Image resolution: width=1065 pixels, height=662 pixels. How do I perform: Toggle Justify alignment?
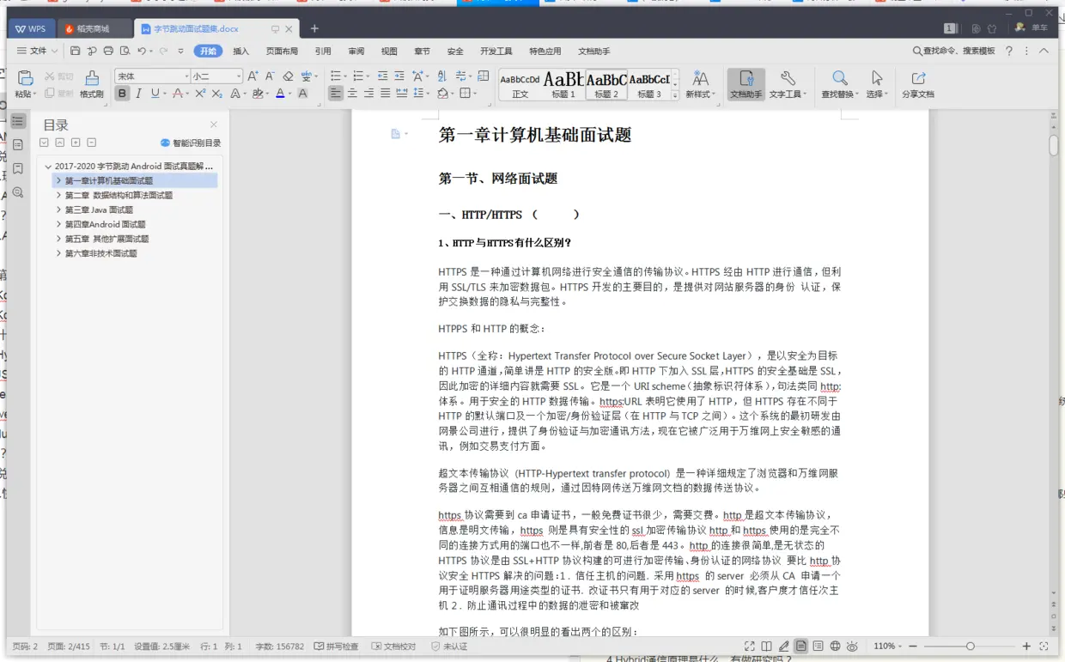click(386, 94)
